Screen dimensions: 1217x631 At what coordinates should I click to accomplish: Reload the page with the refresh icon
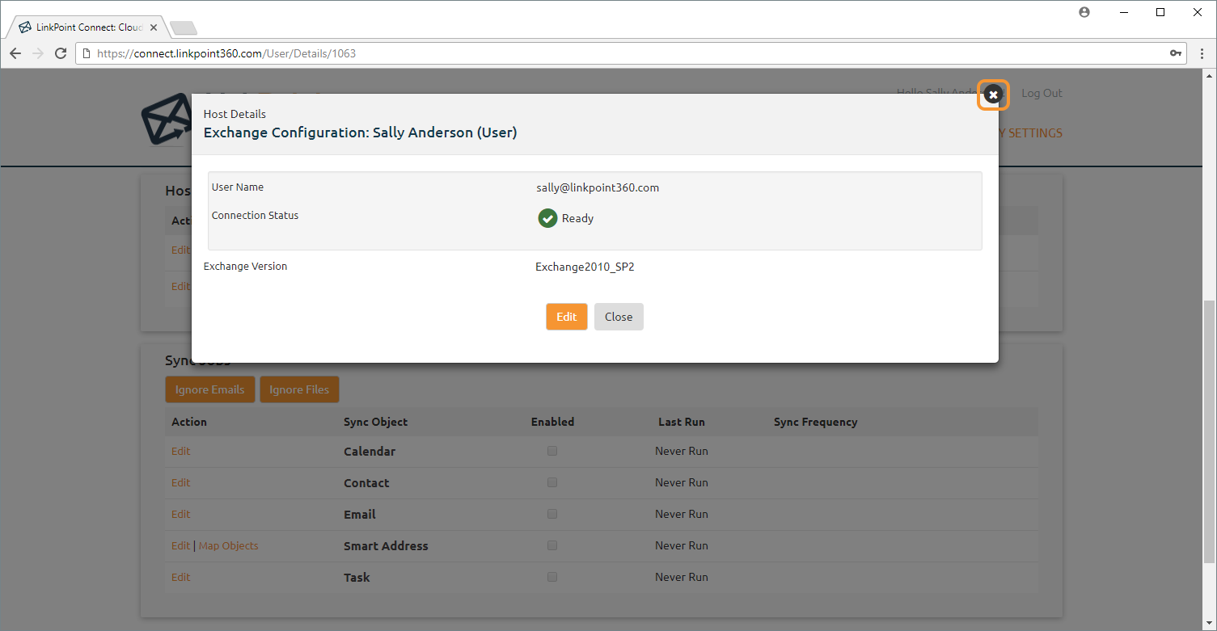pyautogui.click(x=61, y=53)
